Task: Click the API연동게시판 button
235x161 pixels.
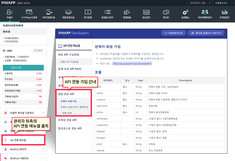Action: click(174, 33)
